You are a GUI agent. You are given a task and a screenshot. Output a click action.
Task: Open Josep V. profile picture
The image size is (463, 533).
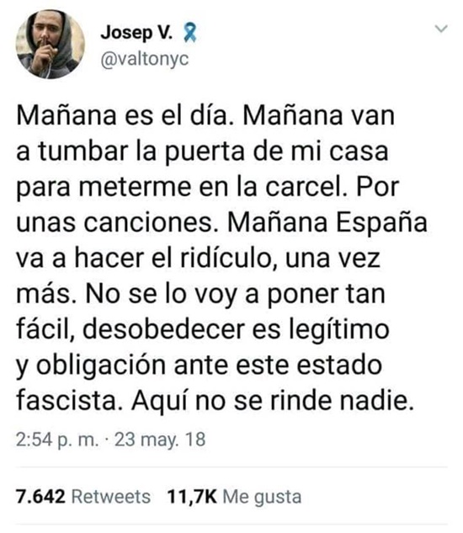tap(51, 44)
